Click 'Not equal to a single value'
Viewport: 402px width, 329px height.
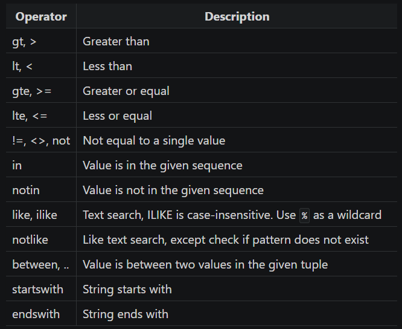(154, 141)
